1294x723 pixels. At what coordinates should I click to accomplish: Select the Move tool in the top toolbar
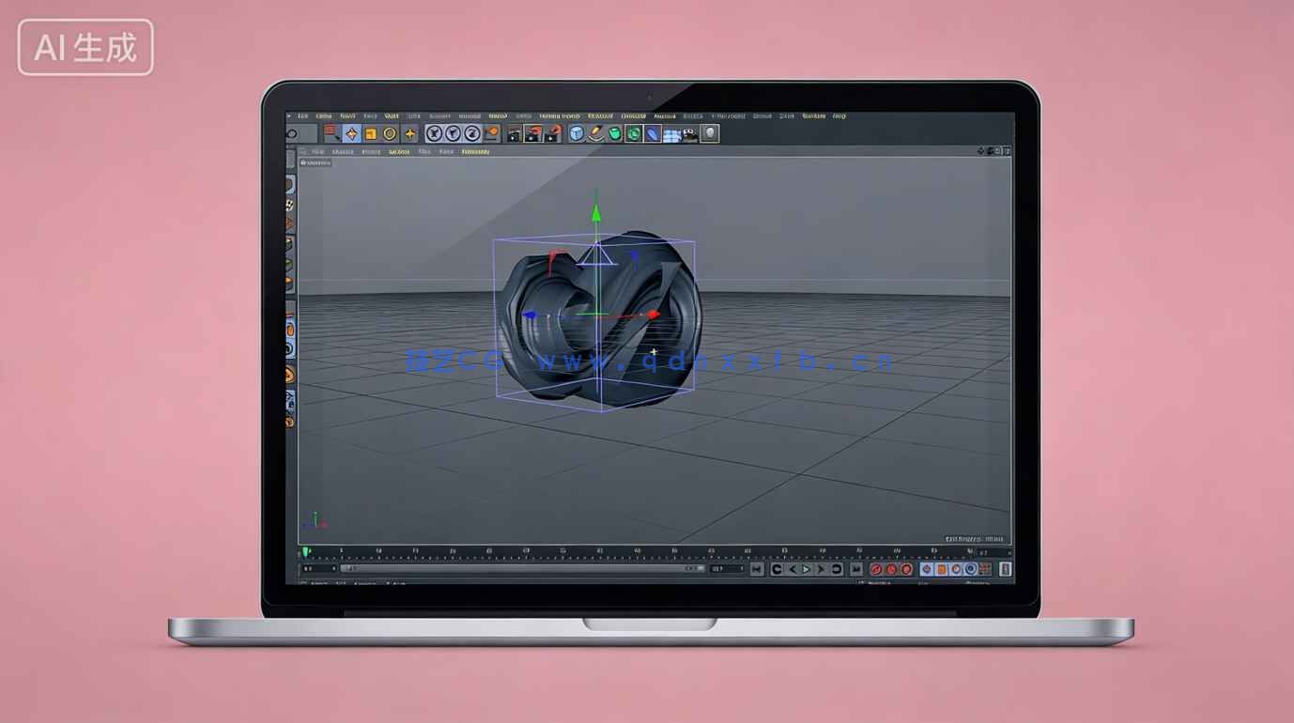coord(351,133)
